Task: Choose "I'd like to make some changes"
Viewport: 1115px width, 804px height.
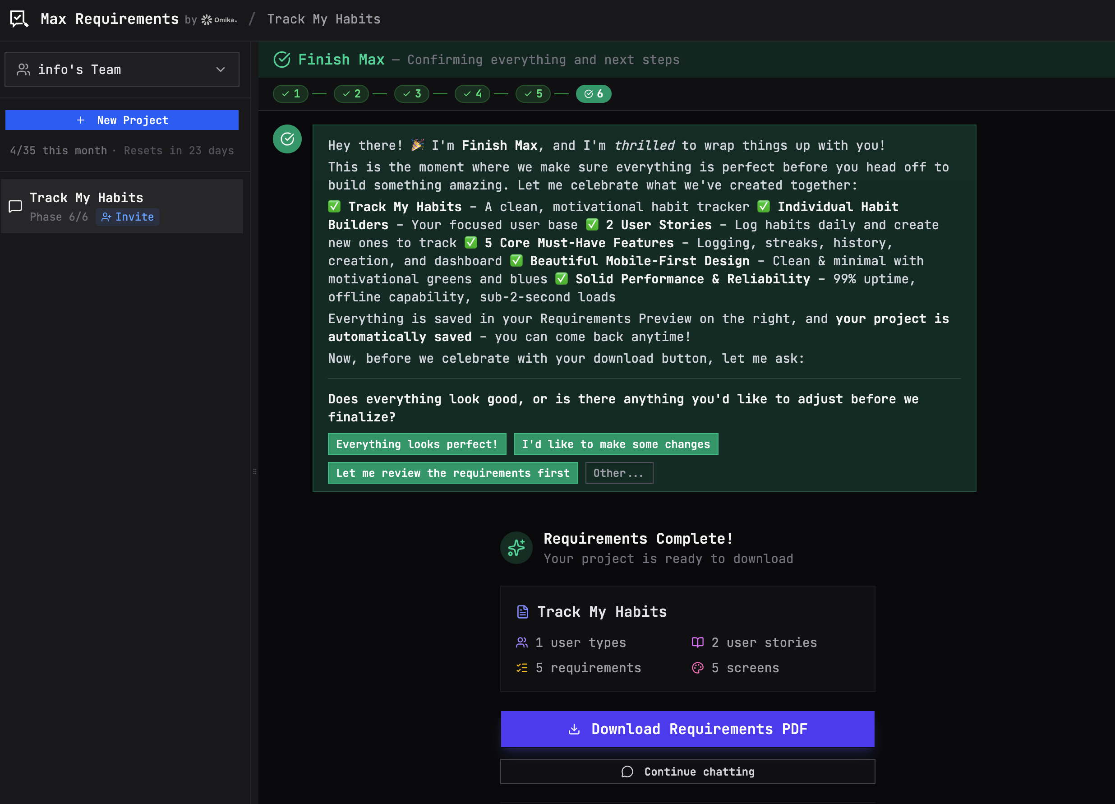Action: pyautogui.click(x=616, y=444)
